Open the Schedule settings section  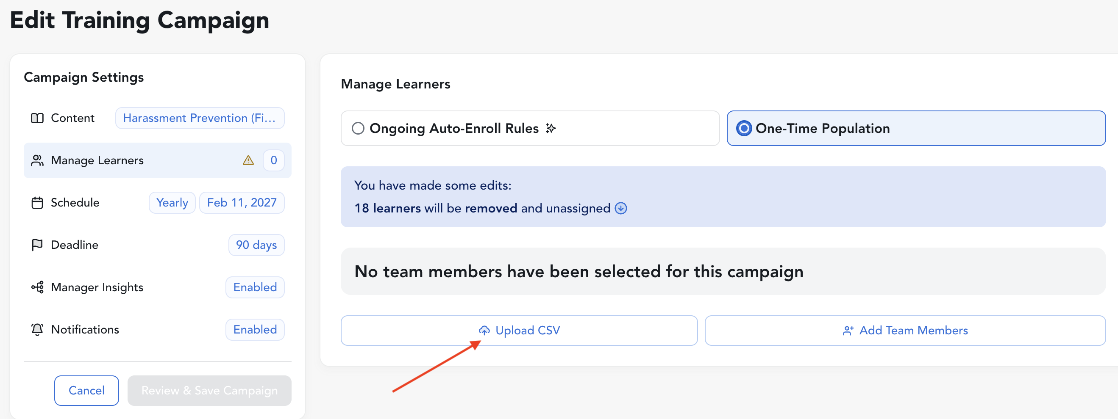click(75, 203)
